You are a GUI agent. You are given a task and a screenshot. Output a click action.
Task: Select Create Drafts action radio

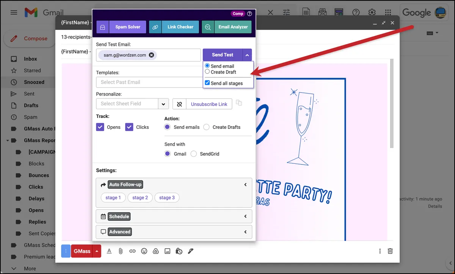(206, 127)
